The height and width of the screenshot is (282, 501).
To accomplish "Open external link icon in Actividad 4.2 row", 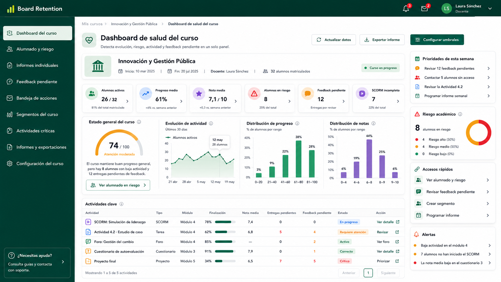I will 397,232.
